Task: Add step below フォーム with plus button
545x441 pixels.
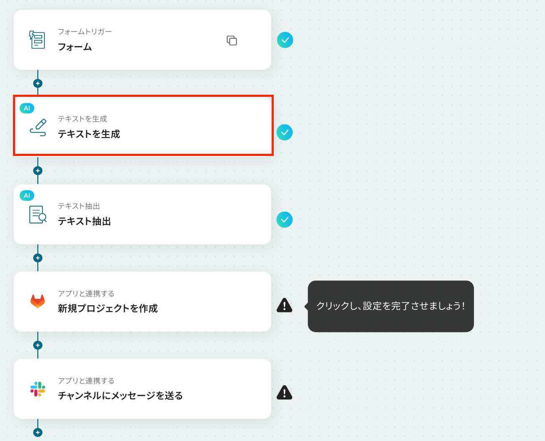Action: click(38, 83)
